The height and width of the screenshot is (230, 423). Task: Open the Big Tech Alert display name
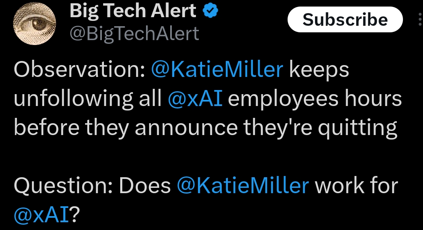click(x=133, y=11)
